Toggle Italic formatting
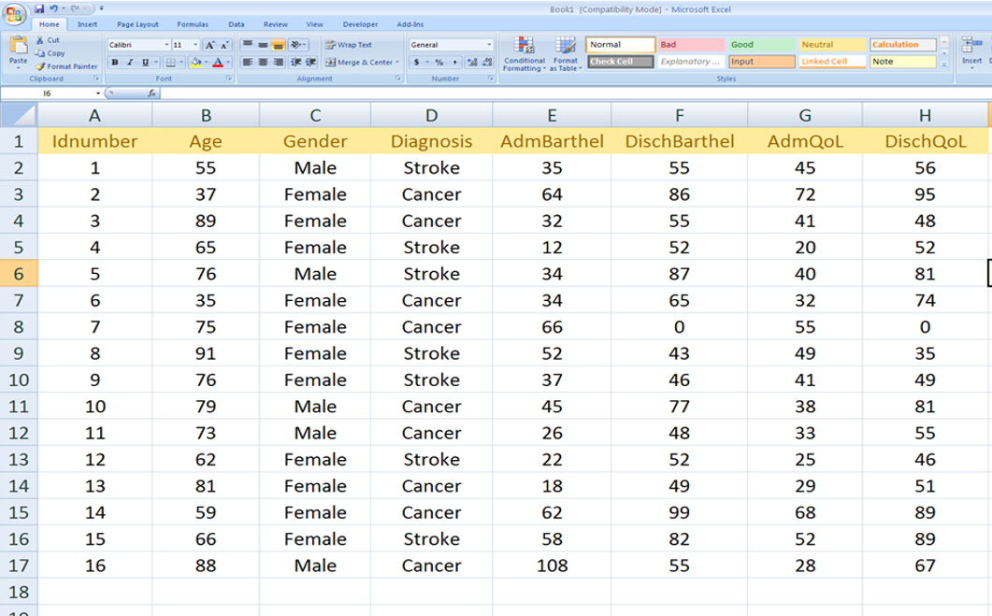The width and height of the screenshot is (992, 616). pyautogui.click(x=129, y=63)
